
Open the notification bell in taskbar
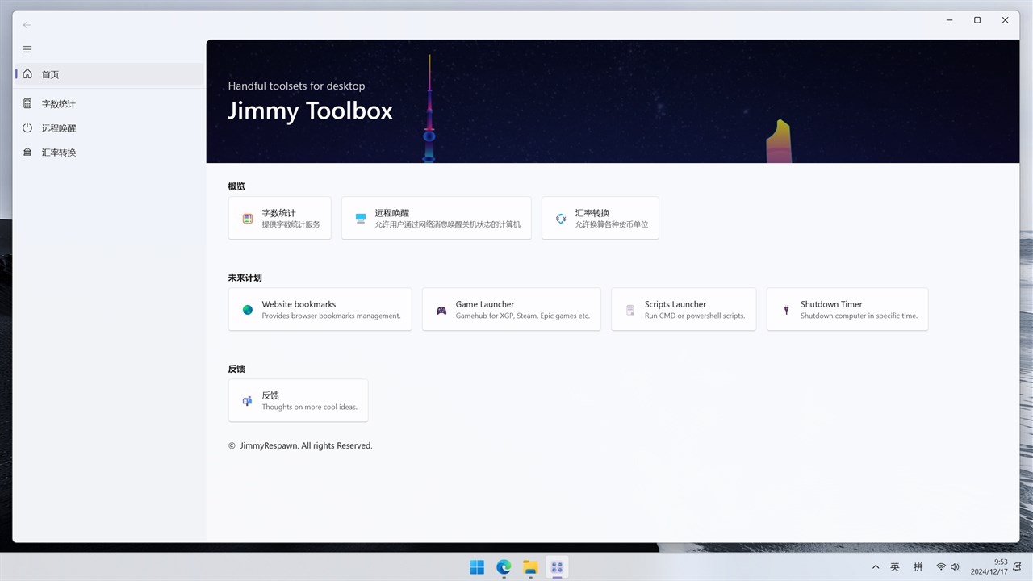pos(1017,567)
